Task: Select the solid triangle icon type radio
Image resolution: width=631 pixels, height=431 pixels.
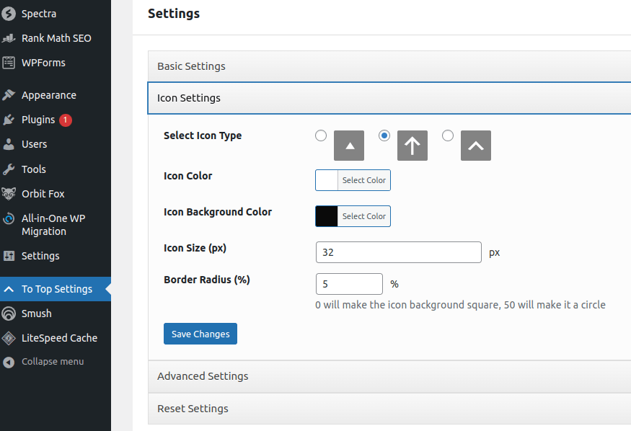Action: pyautogui.click(x=321, y=135)
